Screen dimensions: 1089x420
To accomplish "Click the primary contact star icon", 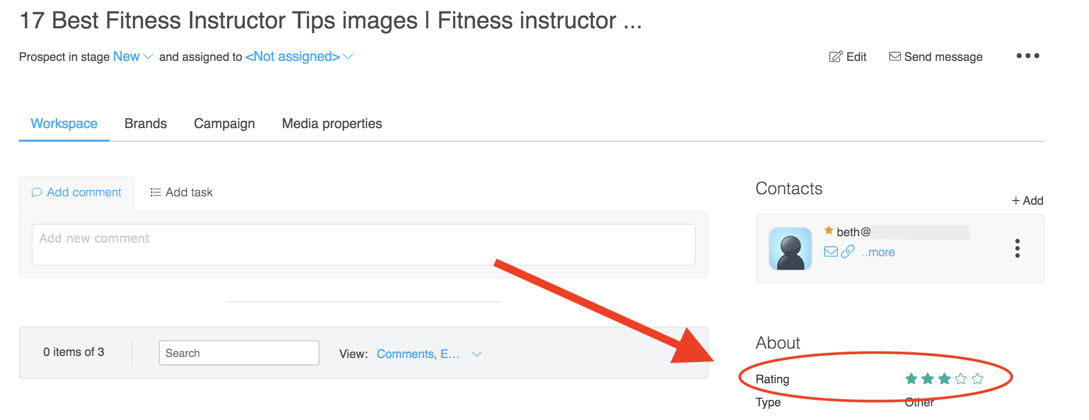I will coord(829,230).
